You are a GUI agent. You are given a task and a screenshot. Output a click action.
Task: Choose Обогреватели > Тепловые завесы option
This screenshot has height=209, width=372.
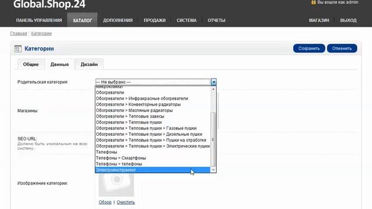pos(153,116)
